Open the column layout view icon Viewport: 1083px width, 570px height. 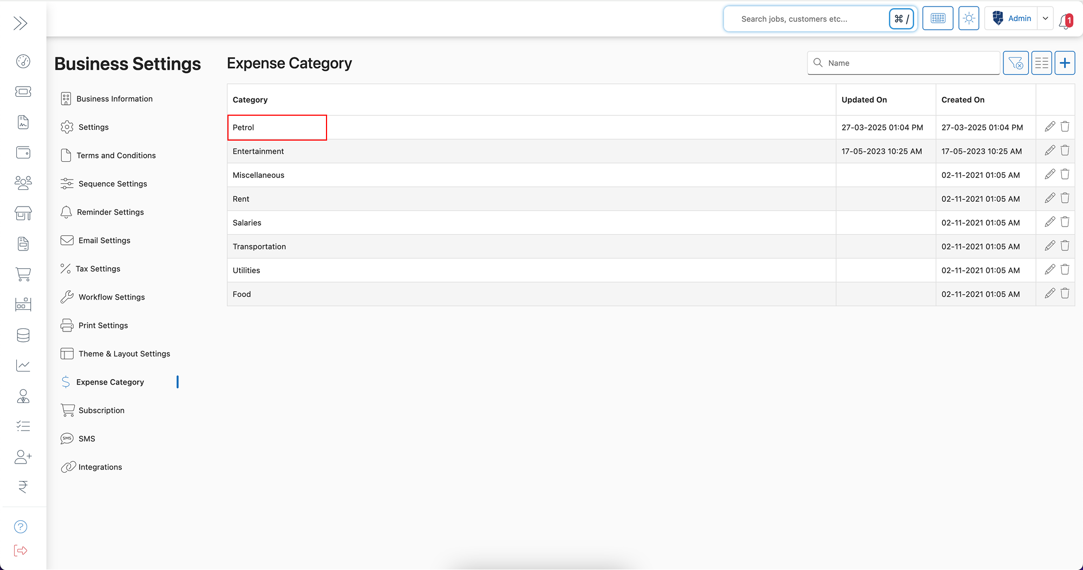[x=1042, y=63]
